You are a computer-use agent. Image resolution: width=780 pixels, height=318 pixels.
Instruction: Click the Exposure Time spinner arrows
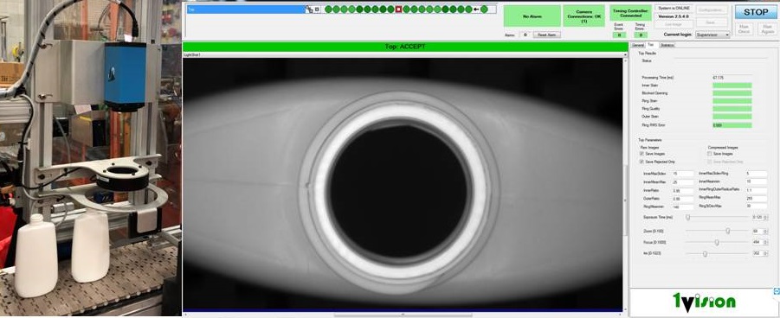coord(765,217)
